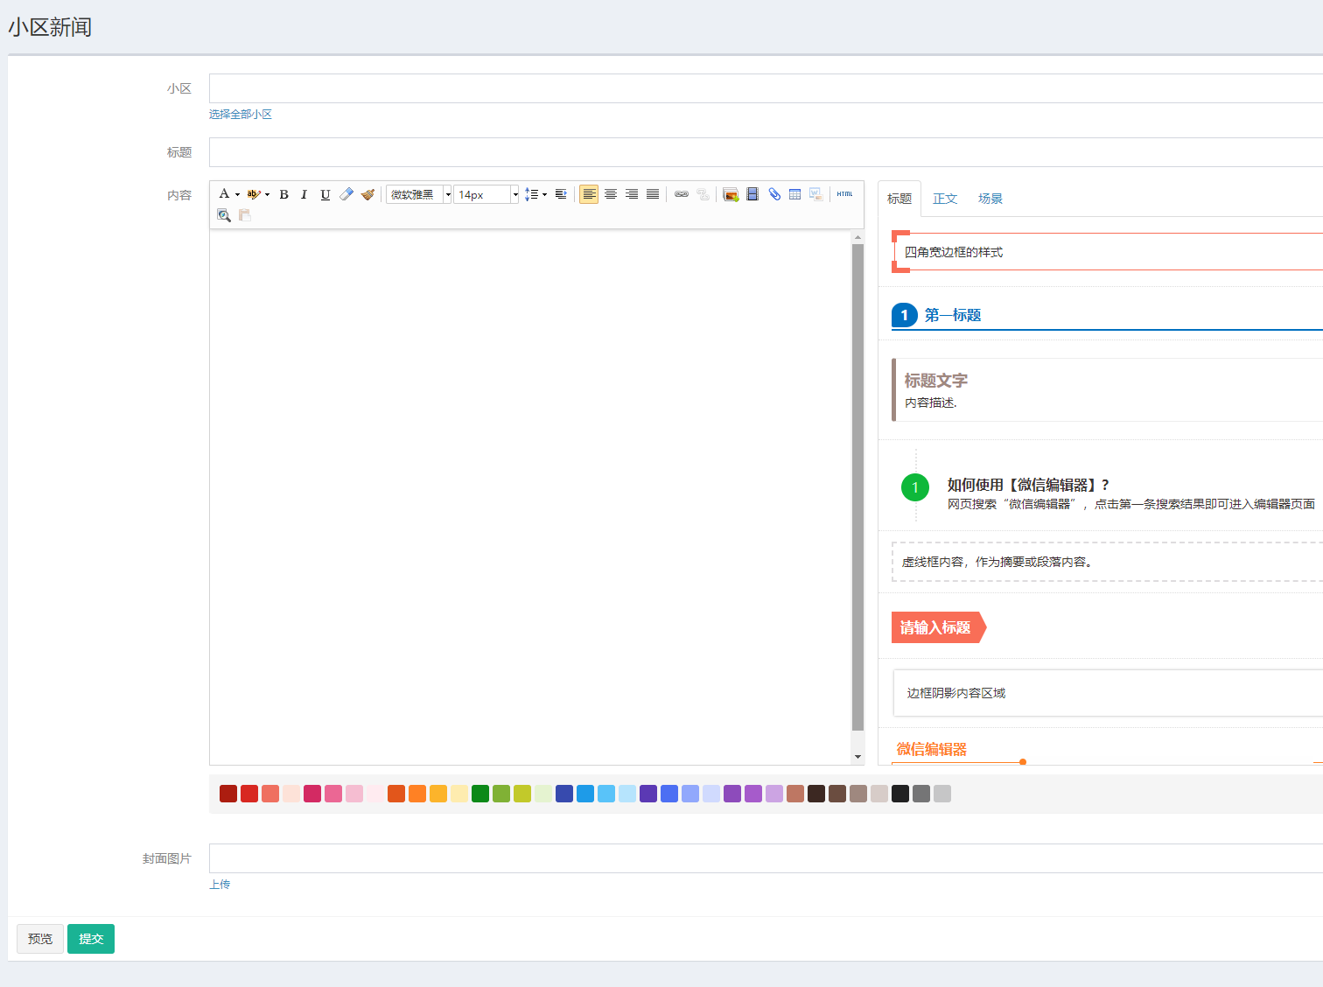Select align left in the editor toolbar
1323x987 pixels.
pyautogui.click(x=589, y=194)
